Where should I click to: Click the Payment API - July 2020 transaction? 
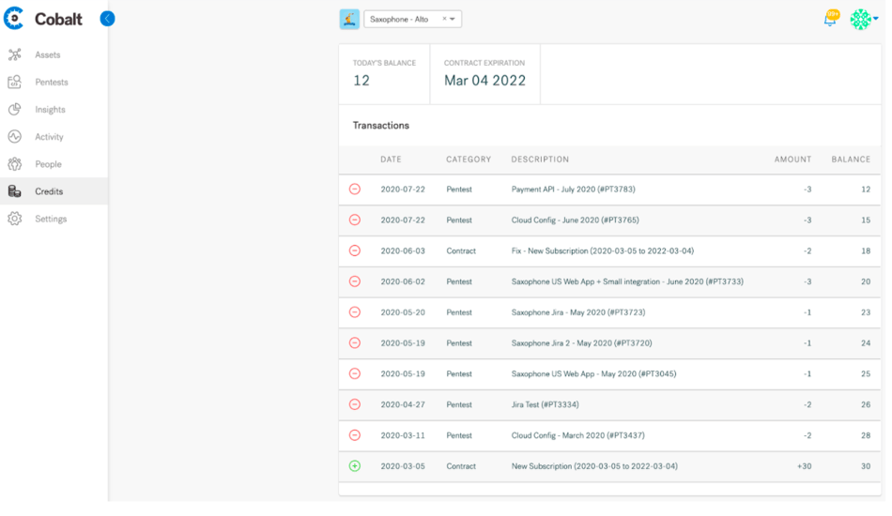click(x=573, y=190)
